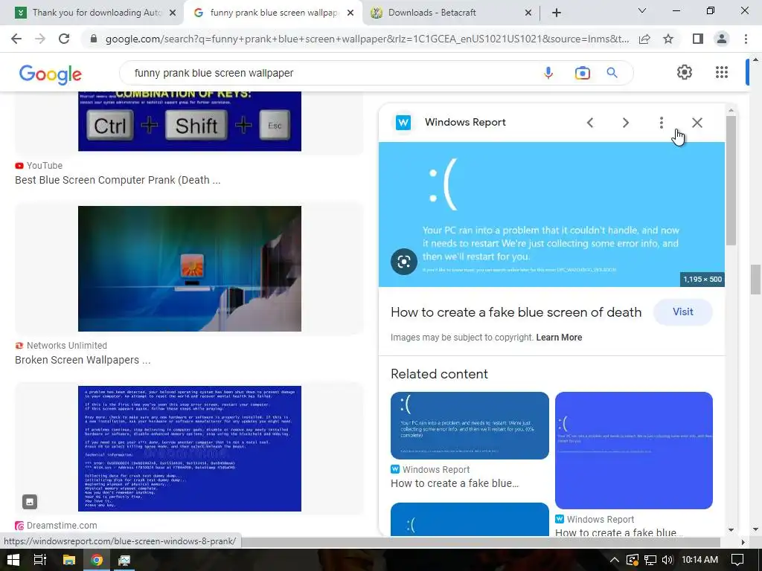This screenshot has width=762, height=571.
Task: Open first related 'How to create a fake blue…' caption
Action: click(x=455, y=483)
